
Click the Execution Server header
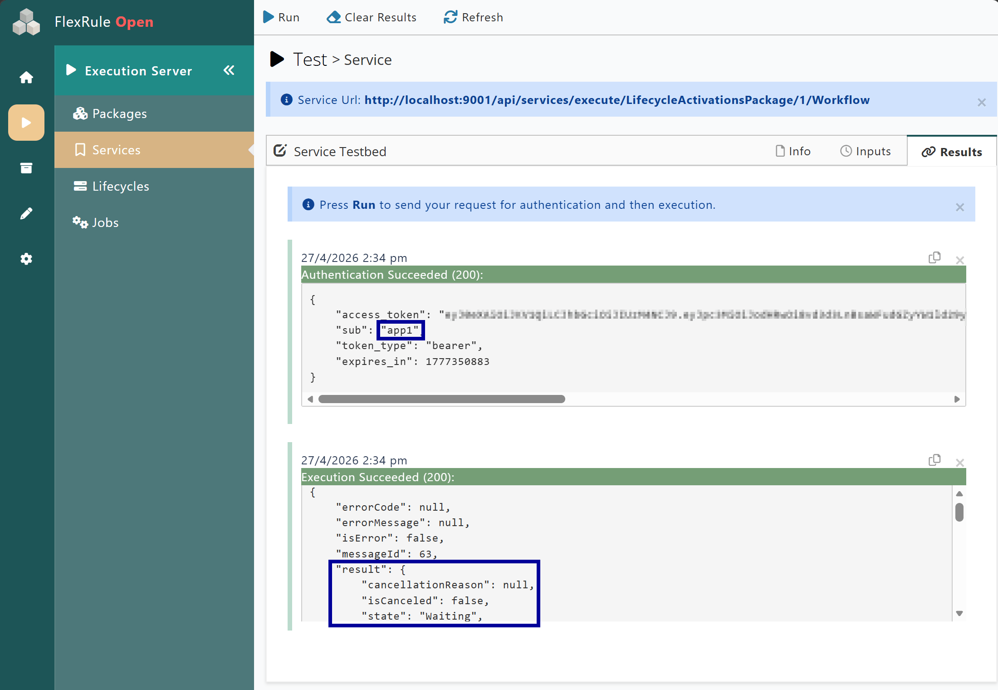(154, 70)
